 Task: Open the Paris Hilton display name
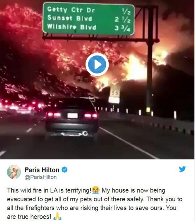[x=42, y=170]
